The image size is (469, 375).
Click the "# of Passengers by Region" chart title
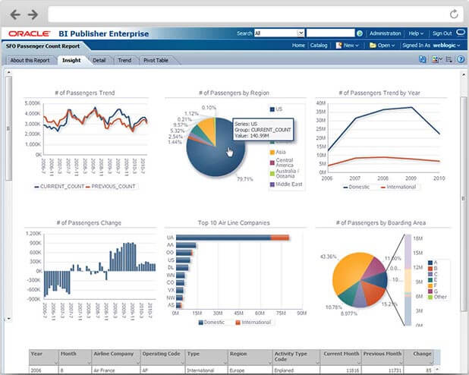234,93
